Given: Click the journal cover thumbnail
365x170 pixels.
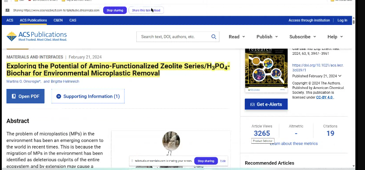Looking at the screenshot, I should point(266,70).
